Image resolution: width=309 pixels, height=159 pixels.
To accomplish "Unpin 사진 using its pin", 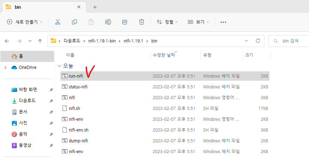I will [x=51, y=123].
